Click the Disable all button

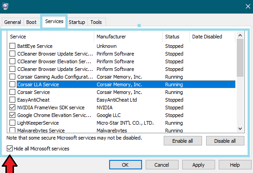225,141
